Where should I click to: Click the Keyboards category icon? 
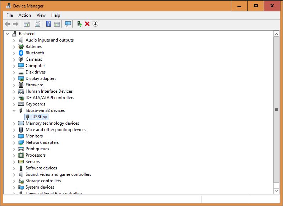(21, 104)
